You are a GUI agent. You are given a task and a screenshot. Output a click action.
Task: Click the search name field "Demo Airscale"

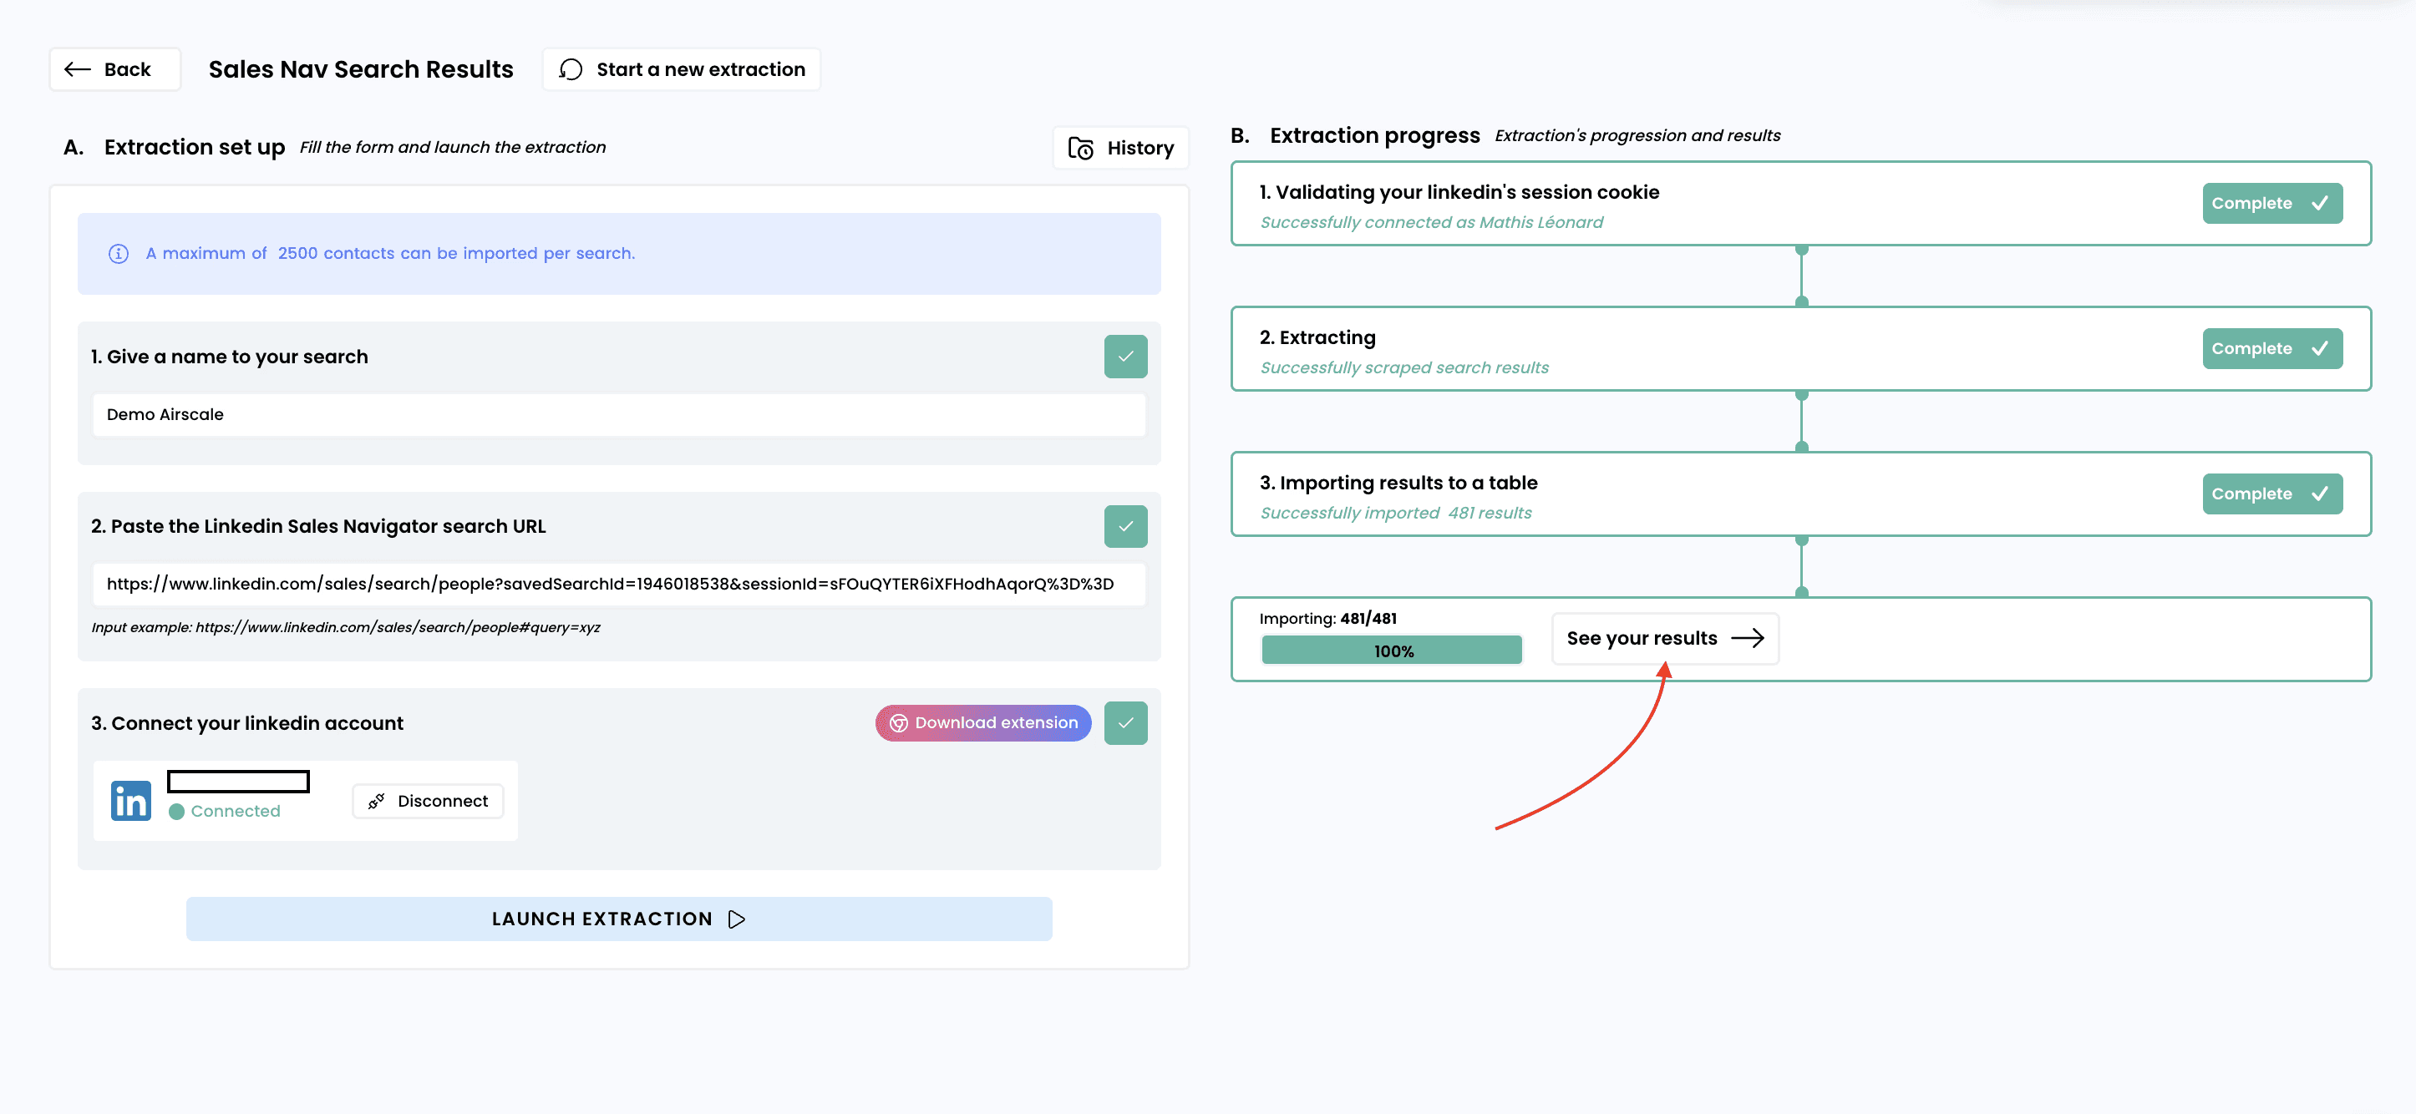point(618,414)
